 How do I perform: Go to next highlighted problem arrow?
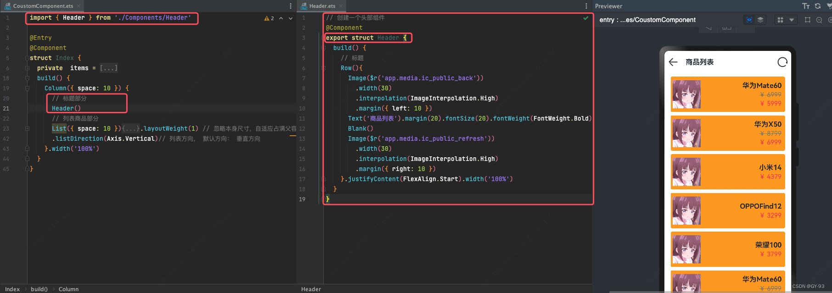[x=291, y=18]
